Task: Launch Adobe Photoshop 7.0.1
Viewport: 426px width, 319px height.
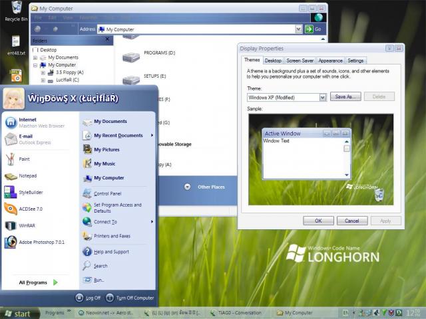Action: click(35, 242)
